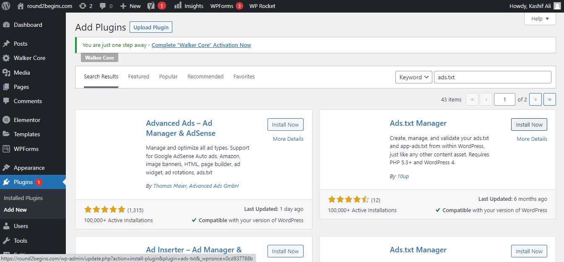Switch to the Featured tab

139,77
